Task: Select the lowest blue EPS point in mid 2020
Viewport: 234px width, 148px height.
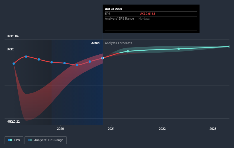Action: (77, 65)
